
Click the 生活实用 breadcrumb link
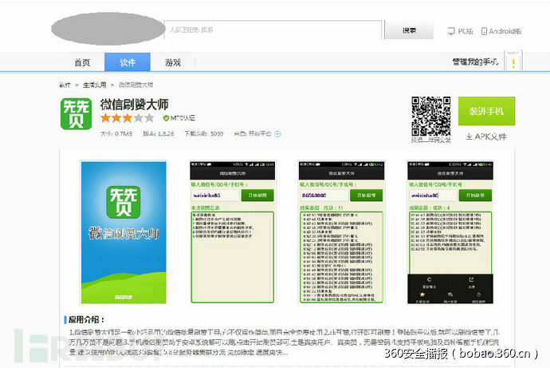[96, 85]
